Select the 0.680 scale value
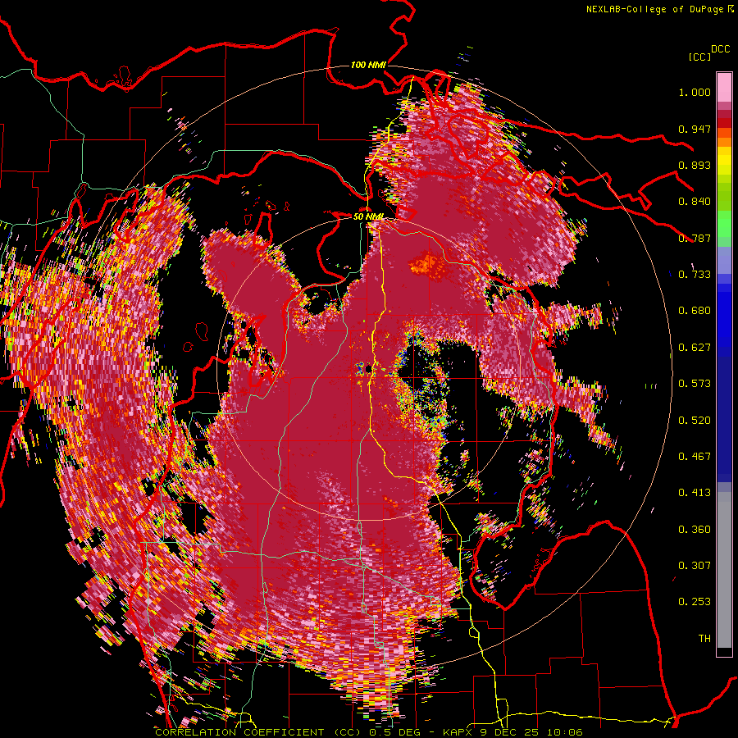The width and height of the screenshot is (738, 738). click(x=695, y=311)
